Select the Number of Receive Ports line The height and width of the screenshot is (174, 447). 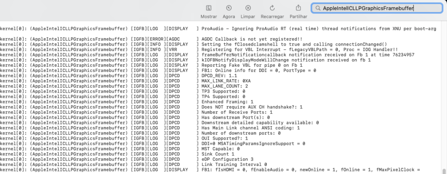(x=136, y=112)
